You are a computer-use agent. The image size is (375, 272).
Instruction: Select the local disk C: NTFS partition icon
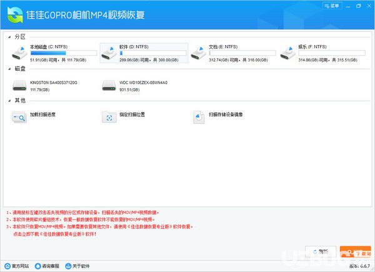pos(19,53)
